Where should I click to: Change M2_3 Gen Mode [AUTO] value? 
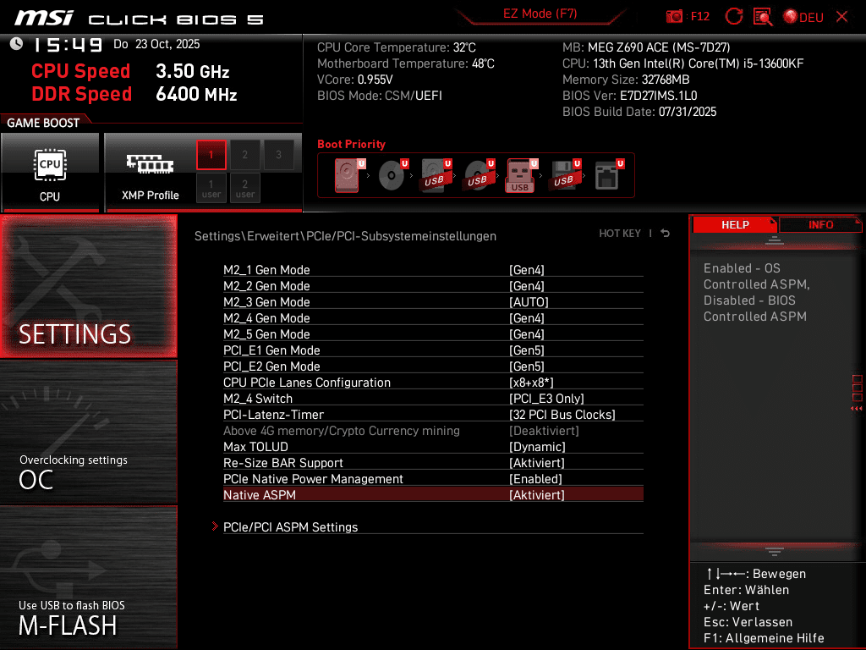529,302
